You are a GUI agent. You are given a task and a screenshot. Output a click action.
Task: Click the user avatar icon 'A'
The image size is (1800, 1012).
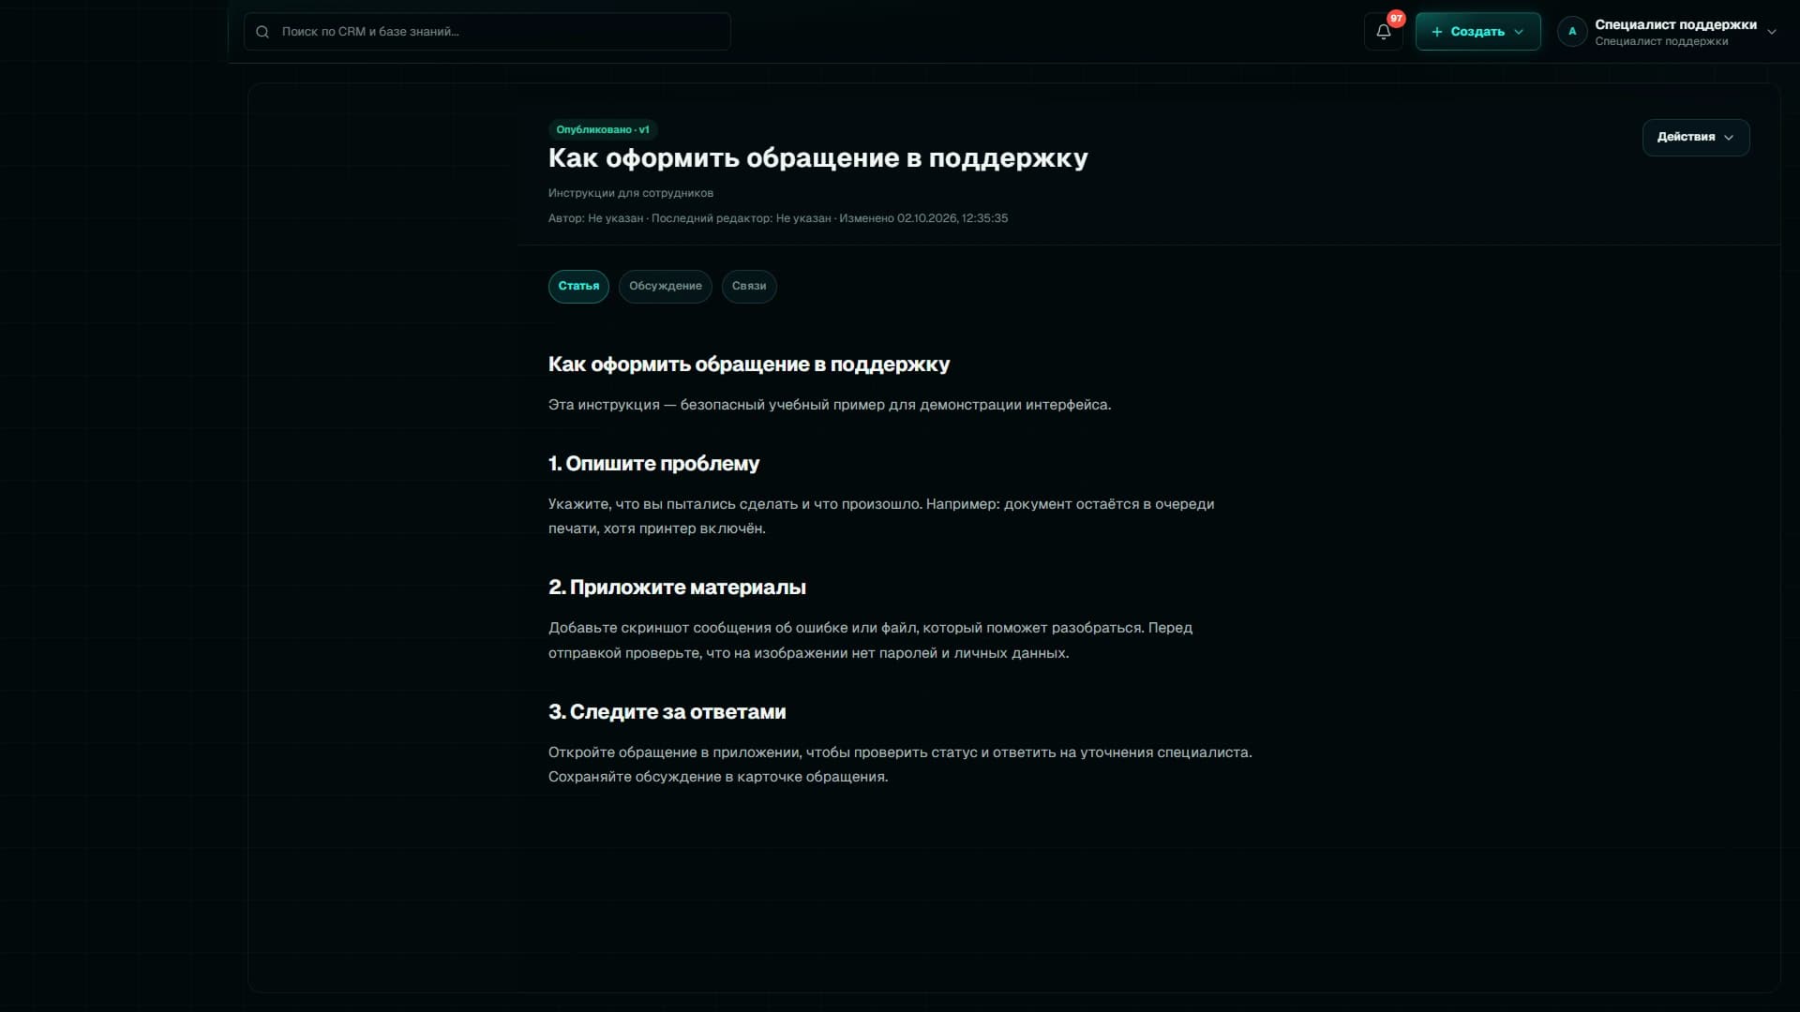tap(1572, 32)
